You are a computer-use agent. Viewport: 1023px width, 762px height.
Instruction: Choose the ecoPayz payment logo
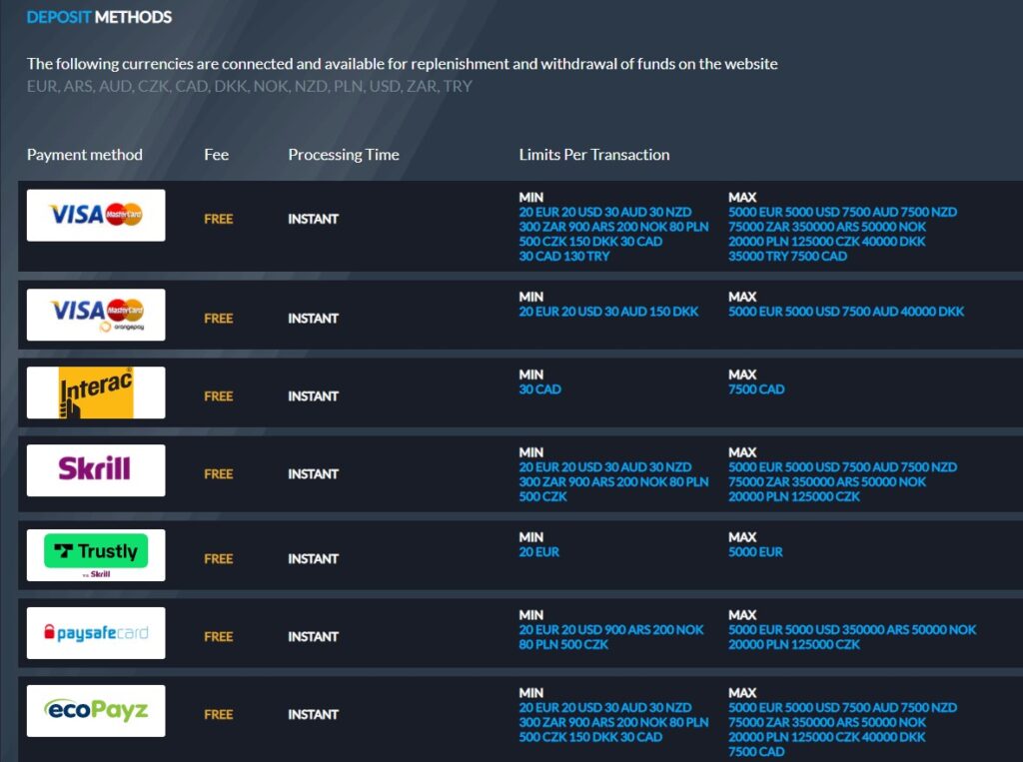coord(96,711)
